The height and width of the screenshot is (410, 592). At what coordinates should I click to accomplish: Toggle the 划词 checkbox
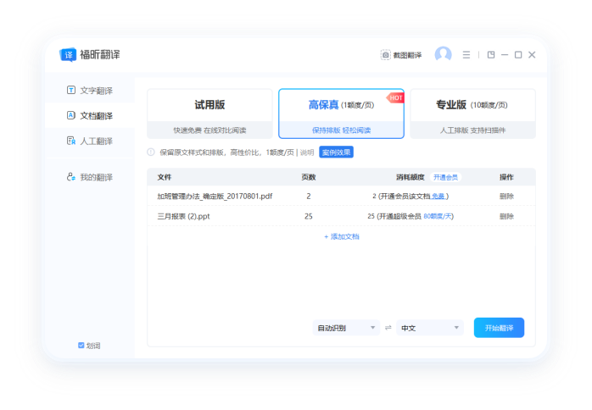coord(81,346)
